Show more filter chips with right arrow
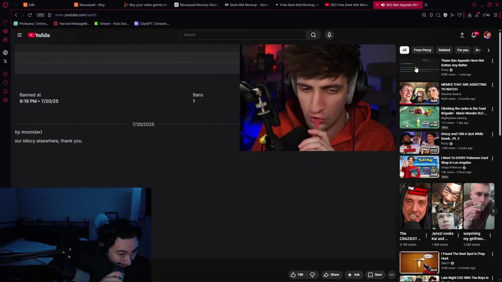502x282 pixels. coord(488,50)
